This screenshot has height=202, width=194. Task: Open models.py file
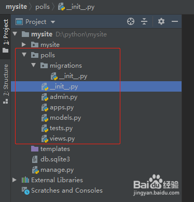click(x=65, y=118)
